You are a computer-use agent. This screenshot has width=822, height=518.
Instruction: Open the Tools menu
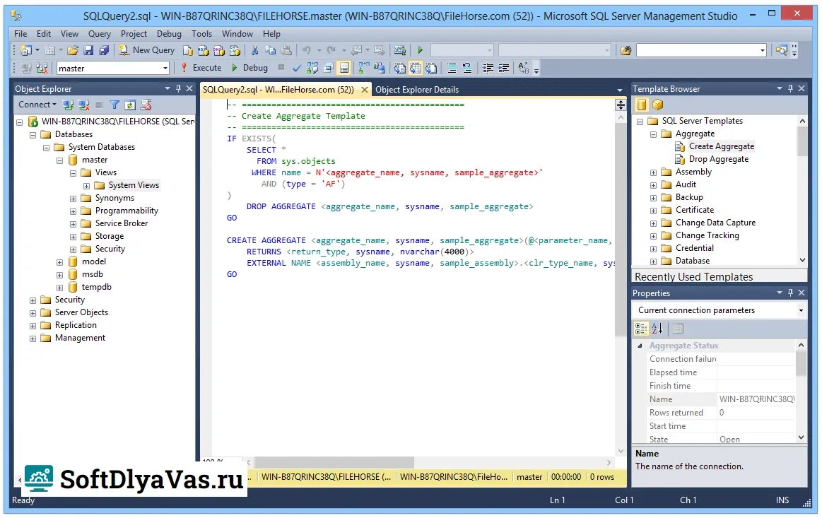tap(201, 33)
